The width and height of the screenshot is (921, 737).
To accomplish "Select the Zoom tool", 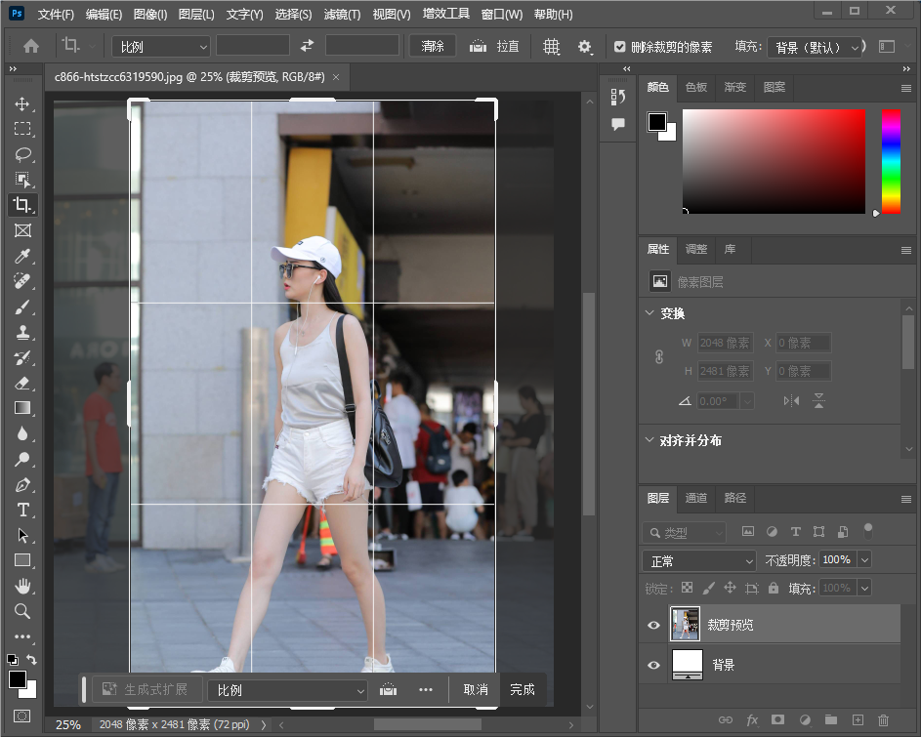I will 22,611.
